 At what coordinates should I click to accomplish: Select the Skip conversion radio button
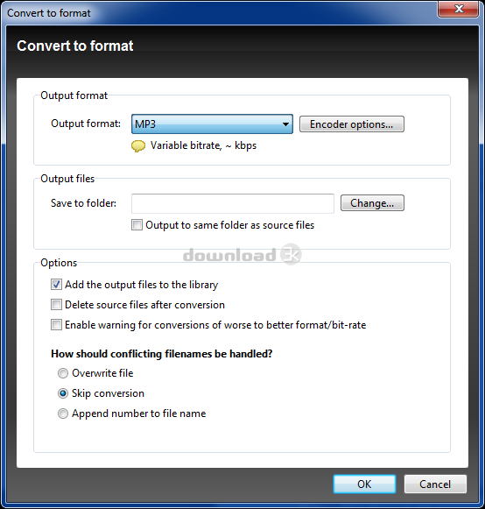click(63, 393)
